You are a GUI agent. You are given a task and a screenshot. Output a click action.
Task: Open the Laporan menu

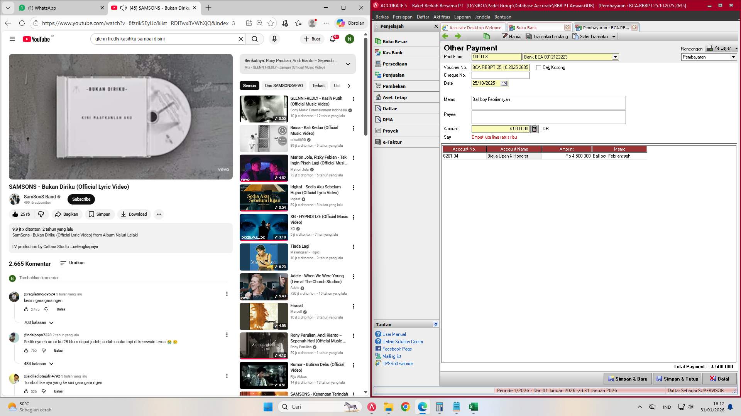tap(462, 17)
